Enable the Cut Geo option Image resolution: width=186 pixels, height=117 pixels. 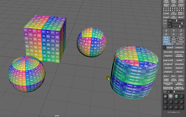tap(168, 44)
